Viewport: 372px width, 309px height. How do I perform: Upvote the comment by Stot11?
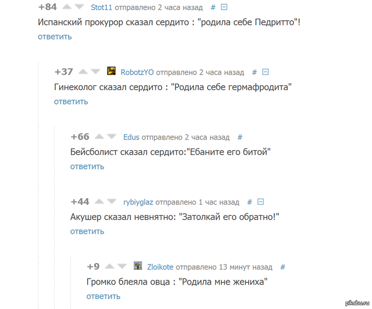click(68, 7)
